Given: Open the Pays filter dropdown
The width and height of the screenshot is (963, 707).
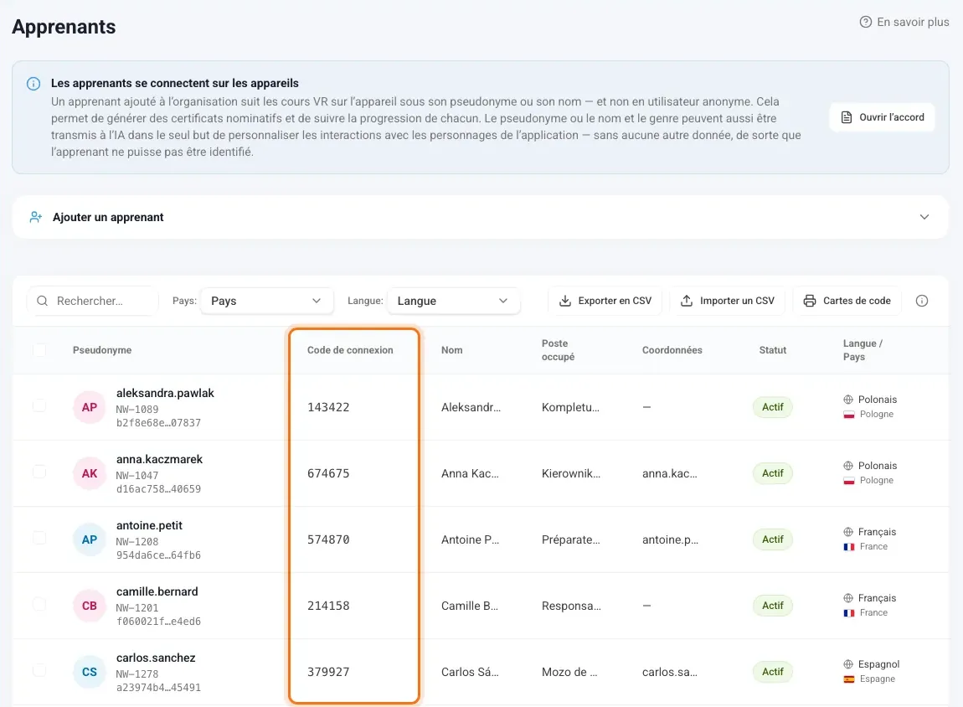Looking at the screenshot, I should [x=266, y=301].
